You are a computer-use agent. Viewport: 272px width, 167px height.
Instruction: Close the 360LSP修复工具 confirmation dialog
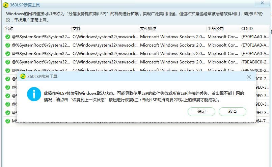pos(249,77)
